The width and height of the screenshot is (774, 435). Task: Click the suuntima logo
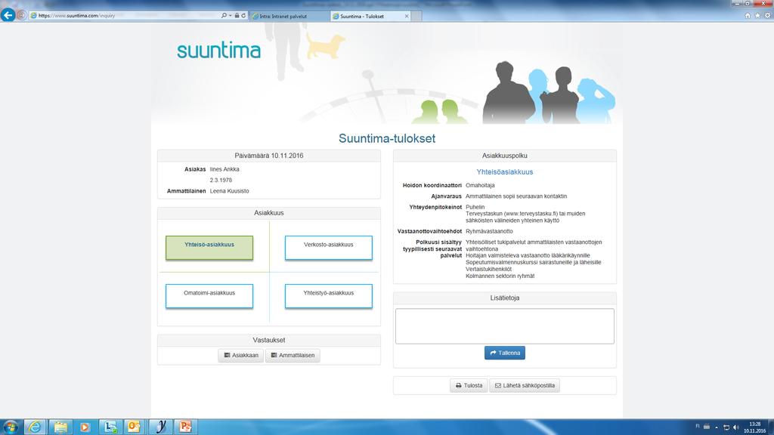point(218,51)
